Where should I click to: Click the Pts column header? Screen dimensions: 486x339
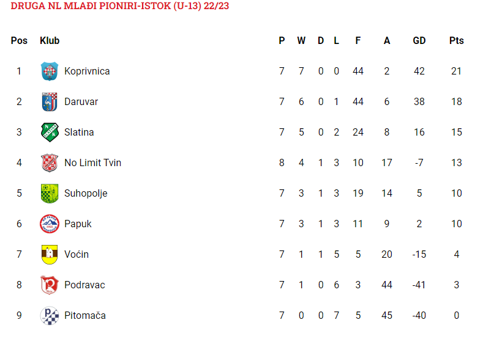pos(456,40)
